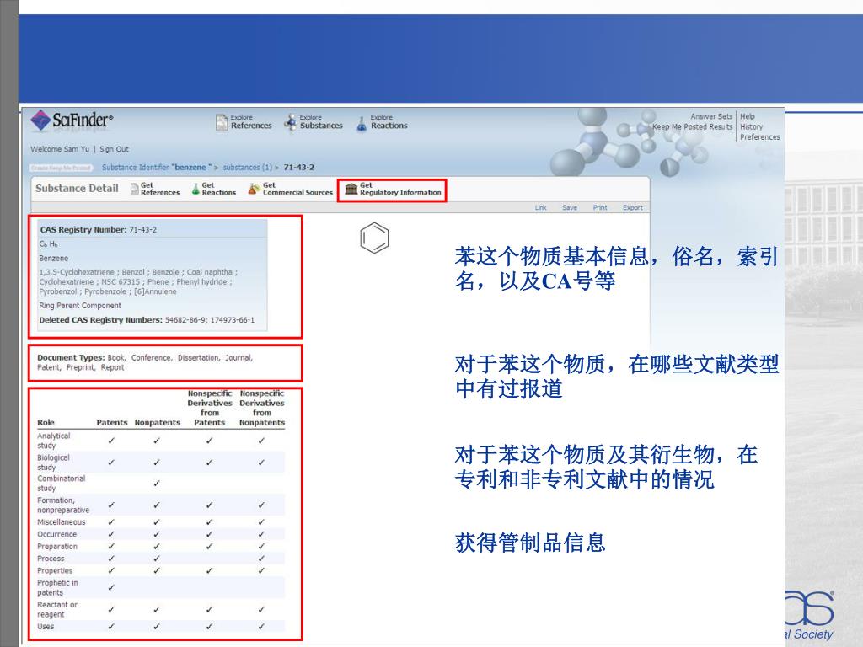This screenshot has width=863, height=647.
Task: Select CAS Registry Number 71-43-2 text
Action: (99, 229)
